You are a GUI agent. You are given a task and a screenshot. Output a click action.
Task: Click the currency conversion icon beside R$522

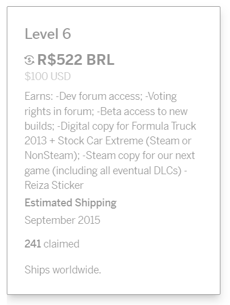[29, 60]
